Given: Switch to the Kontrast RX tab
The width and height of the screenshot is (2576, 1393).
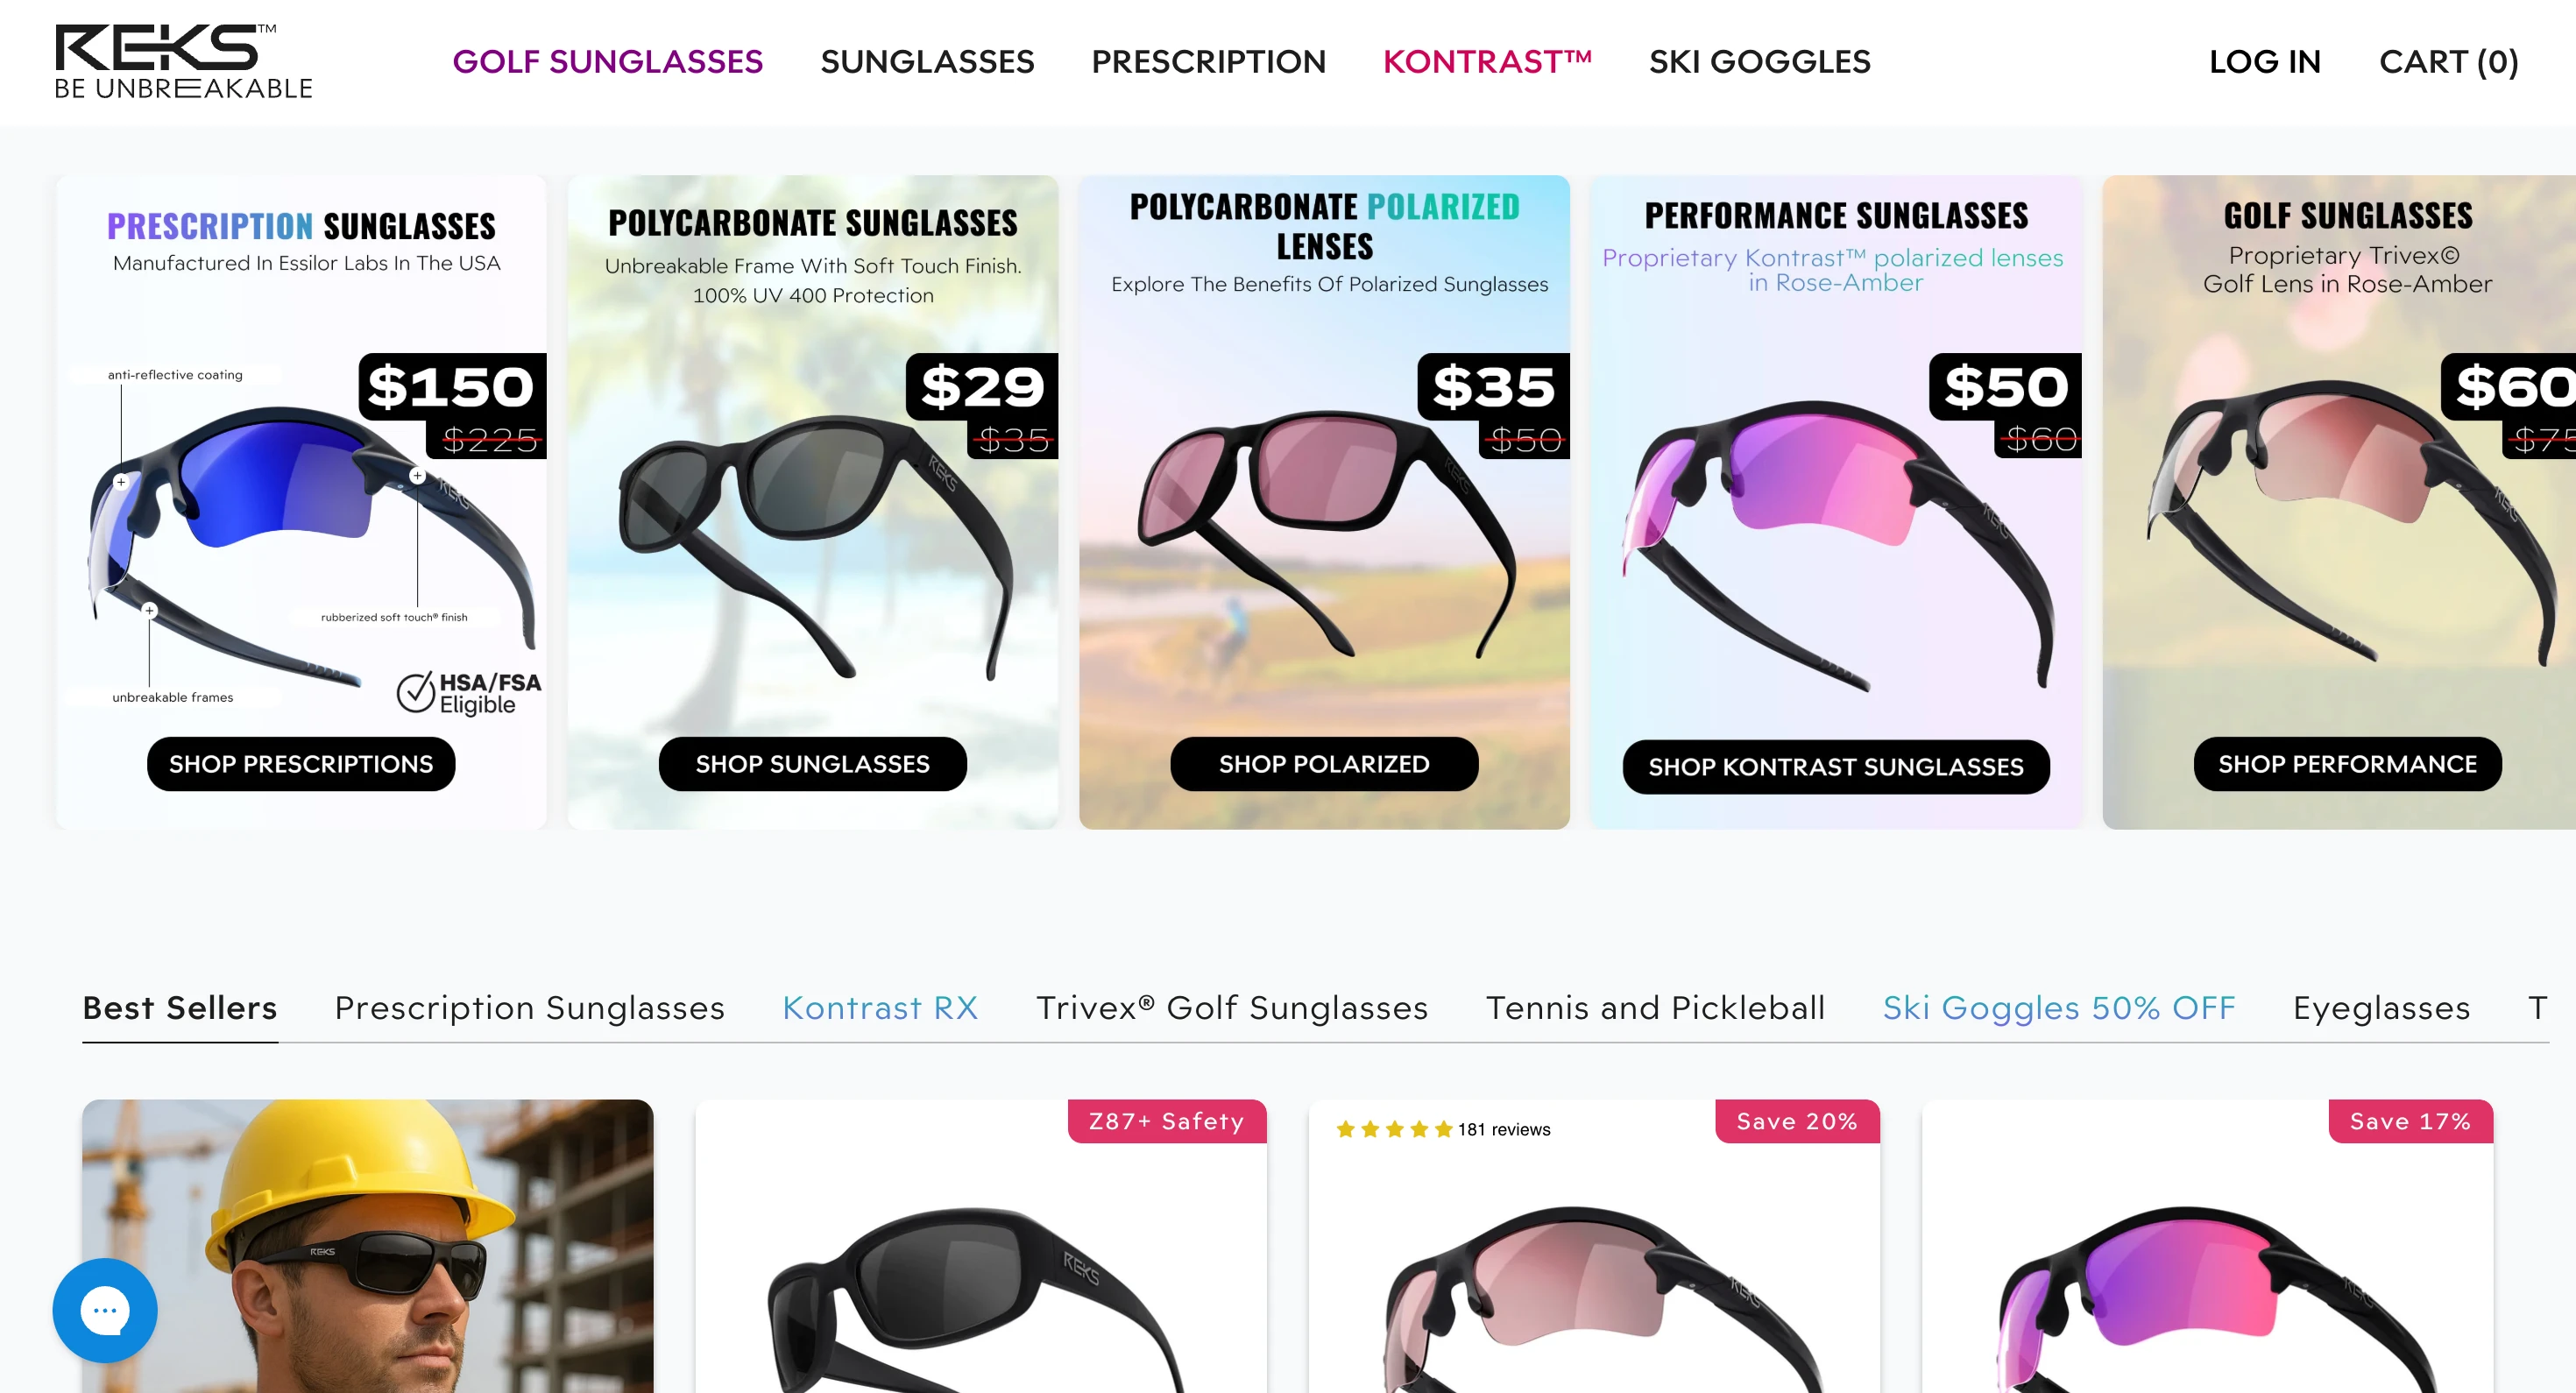Looking at the screenshot, I should [x=880, y=1008].
